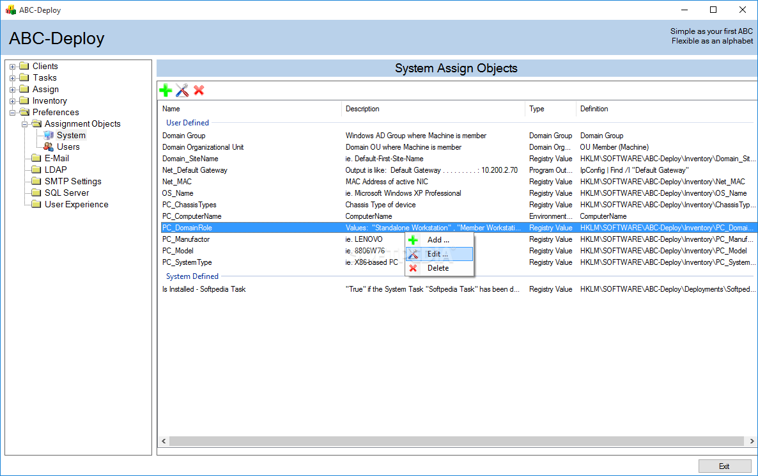The width and height of the screenshot is (758, 476).
Task: Select the User Experience tree label
Action: point(77,205)
